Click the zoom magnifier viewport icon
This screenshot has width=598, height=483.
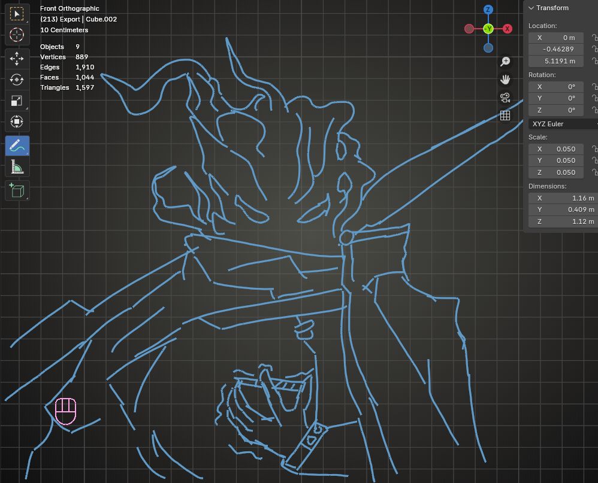(505, 61)
